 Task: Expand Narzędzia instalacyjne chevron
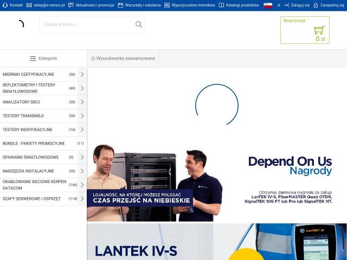[82, 171]
